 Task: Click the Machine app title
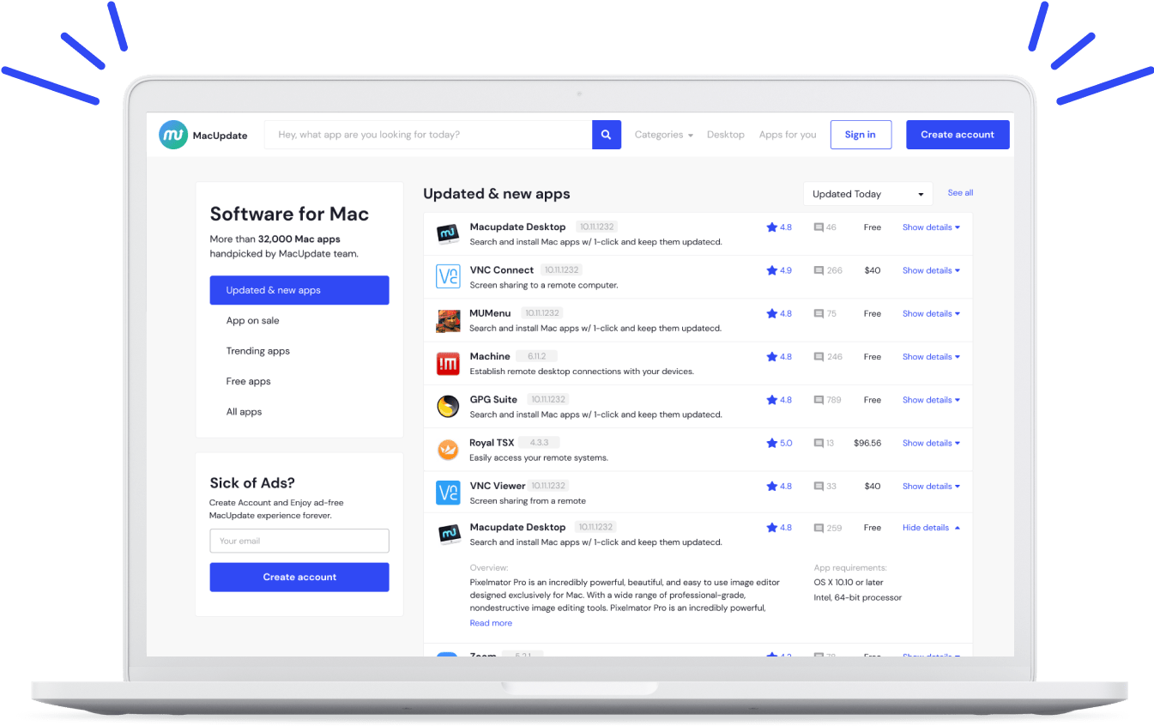click(x=490, y=356)
